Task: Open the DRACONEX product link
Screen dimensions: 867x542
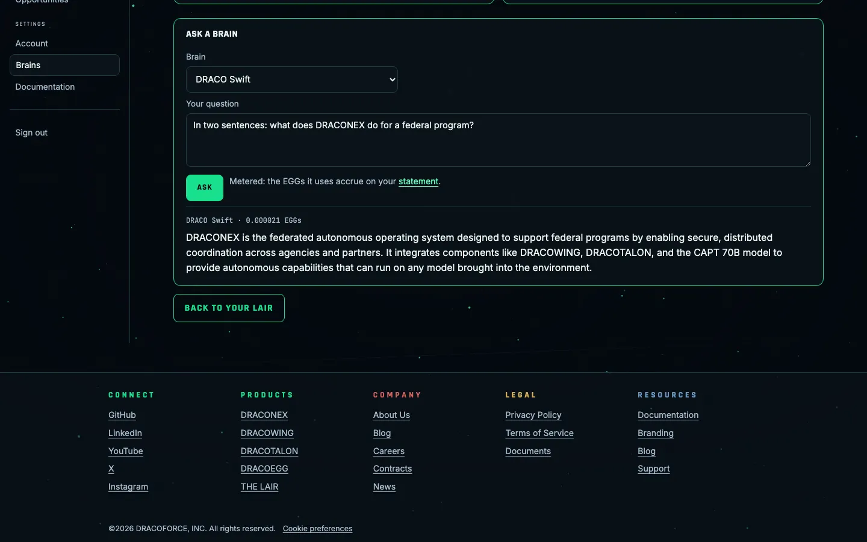Action: (264, 415)
